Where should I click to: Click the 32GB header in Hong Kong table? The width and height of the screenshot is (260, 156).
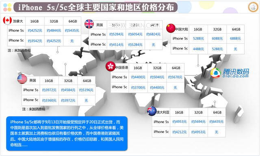click(x=157, y=68)
